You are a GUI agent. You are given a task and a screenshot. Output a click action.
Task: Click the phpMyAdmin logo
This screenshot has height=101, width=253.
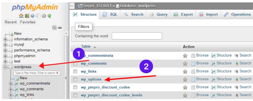35,7
